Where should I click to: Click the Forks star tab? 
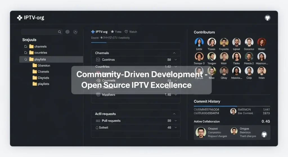(x=116, y=32)
